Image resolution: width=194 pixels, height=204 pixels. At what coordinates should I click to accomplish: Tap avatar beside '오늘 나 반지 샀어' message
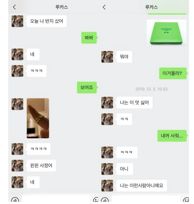[18, 21]
